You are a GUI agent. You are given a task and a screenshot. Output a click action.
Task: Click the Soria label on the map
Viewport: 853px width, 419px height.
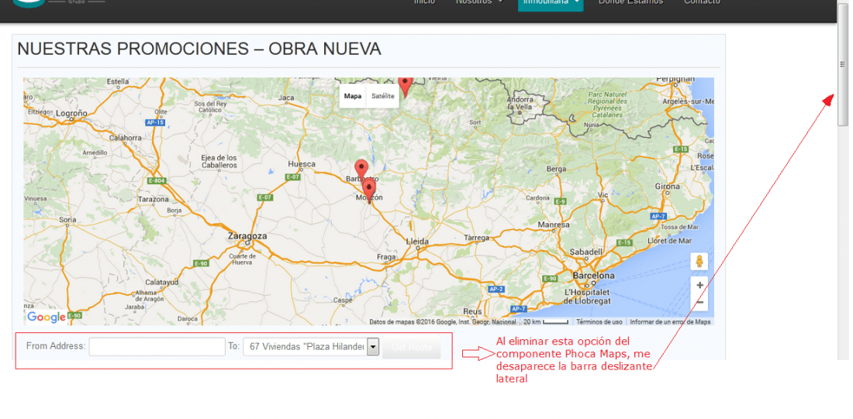[x=67, y=219]
